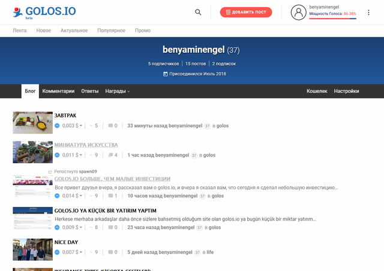Open the 4 comments on МИНИАТЮРА ИСКУССТВА
The height and width of the screenshot is (271, 384).
pos(113,155)
